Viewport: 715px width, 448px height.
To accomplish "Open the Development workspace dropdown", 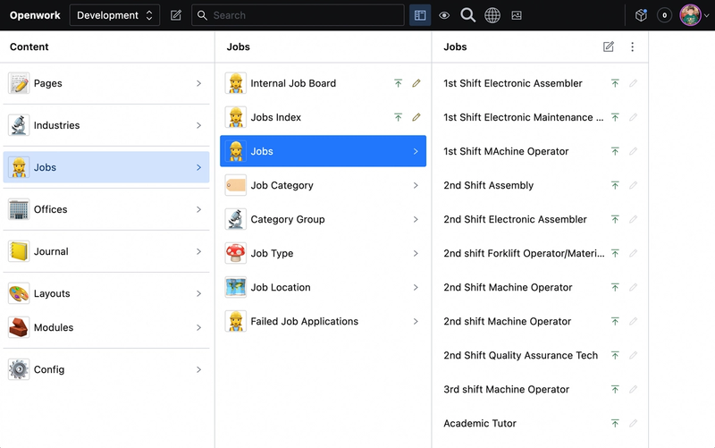I will [x=114, y=15].
